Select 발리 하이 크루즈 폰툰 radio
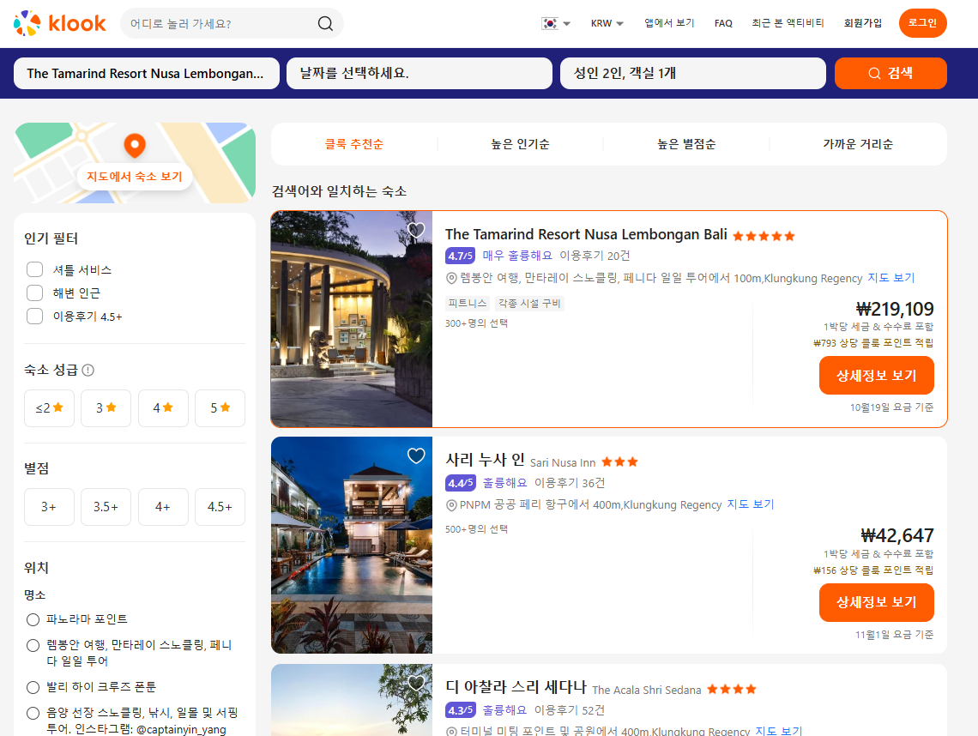The width and height of the screenshot is (978, 736). pyautogui.click(x=33, y=687)
